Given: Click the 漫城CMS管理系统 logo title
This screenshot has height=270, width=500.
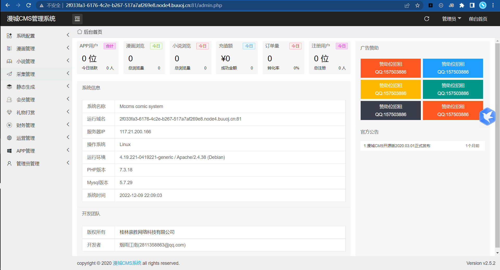Looking at the screenshot, I should click(31, 19).
